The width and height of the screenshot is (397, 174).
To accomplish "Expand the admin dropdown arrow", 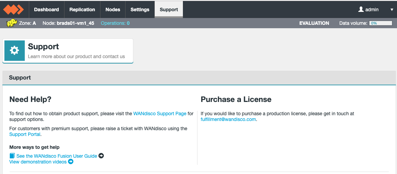I will [392, 10].
